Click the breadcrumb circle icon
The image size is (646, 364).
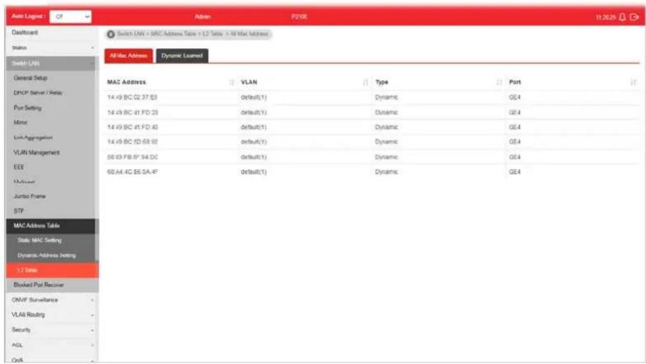click(x=111, y=34)
